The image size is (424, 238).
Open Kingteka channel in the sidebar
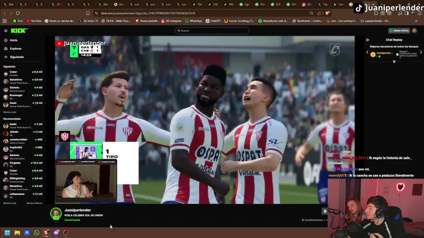click(23, 164)
